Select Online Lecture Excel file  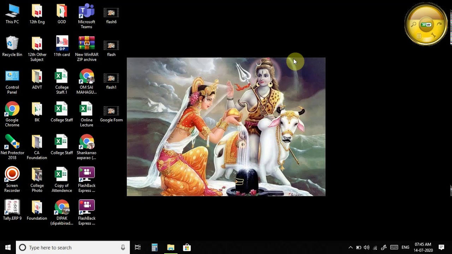[87, 115]
